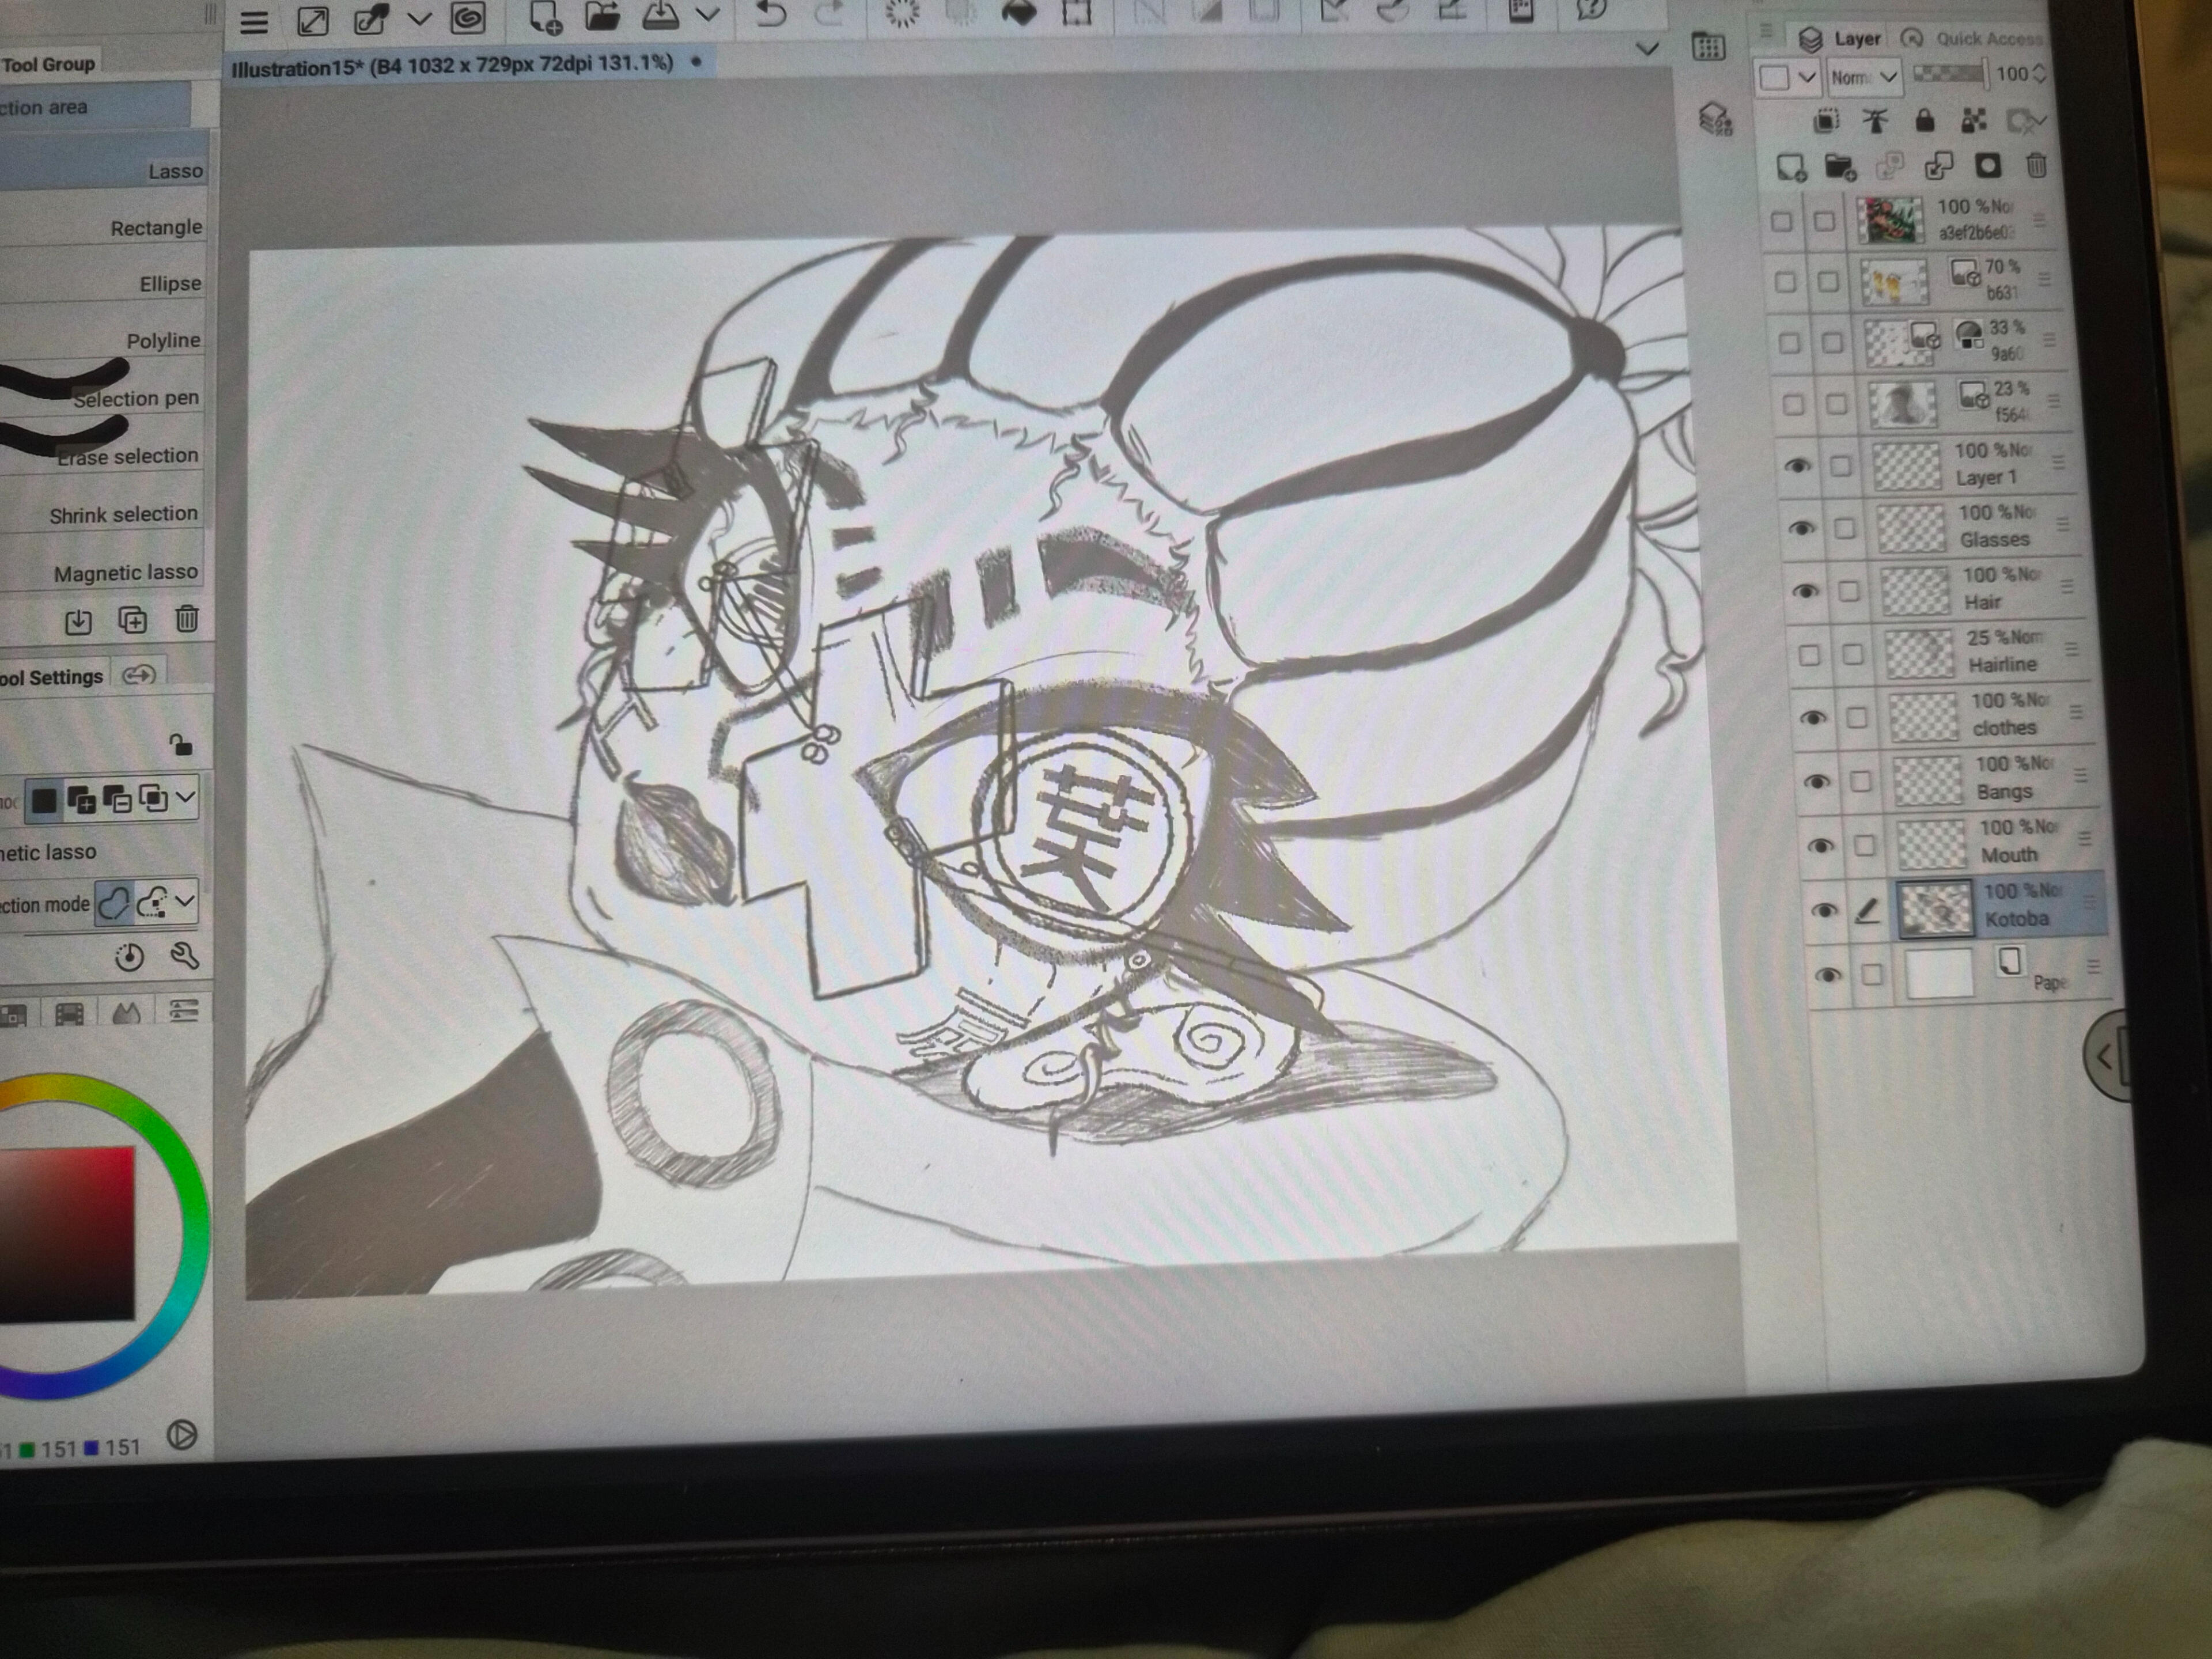Adjust layer opacity stepper arrows
The width and height of the screenshot is (2212, 1659).
coord(2040,74)
